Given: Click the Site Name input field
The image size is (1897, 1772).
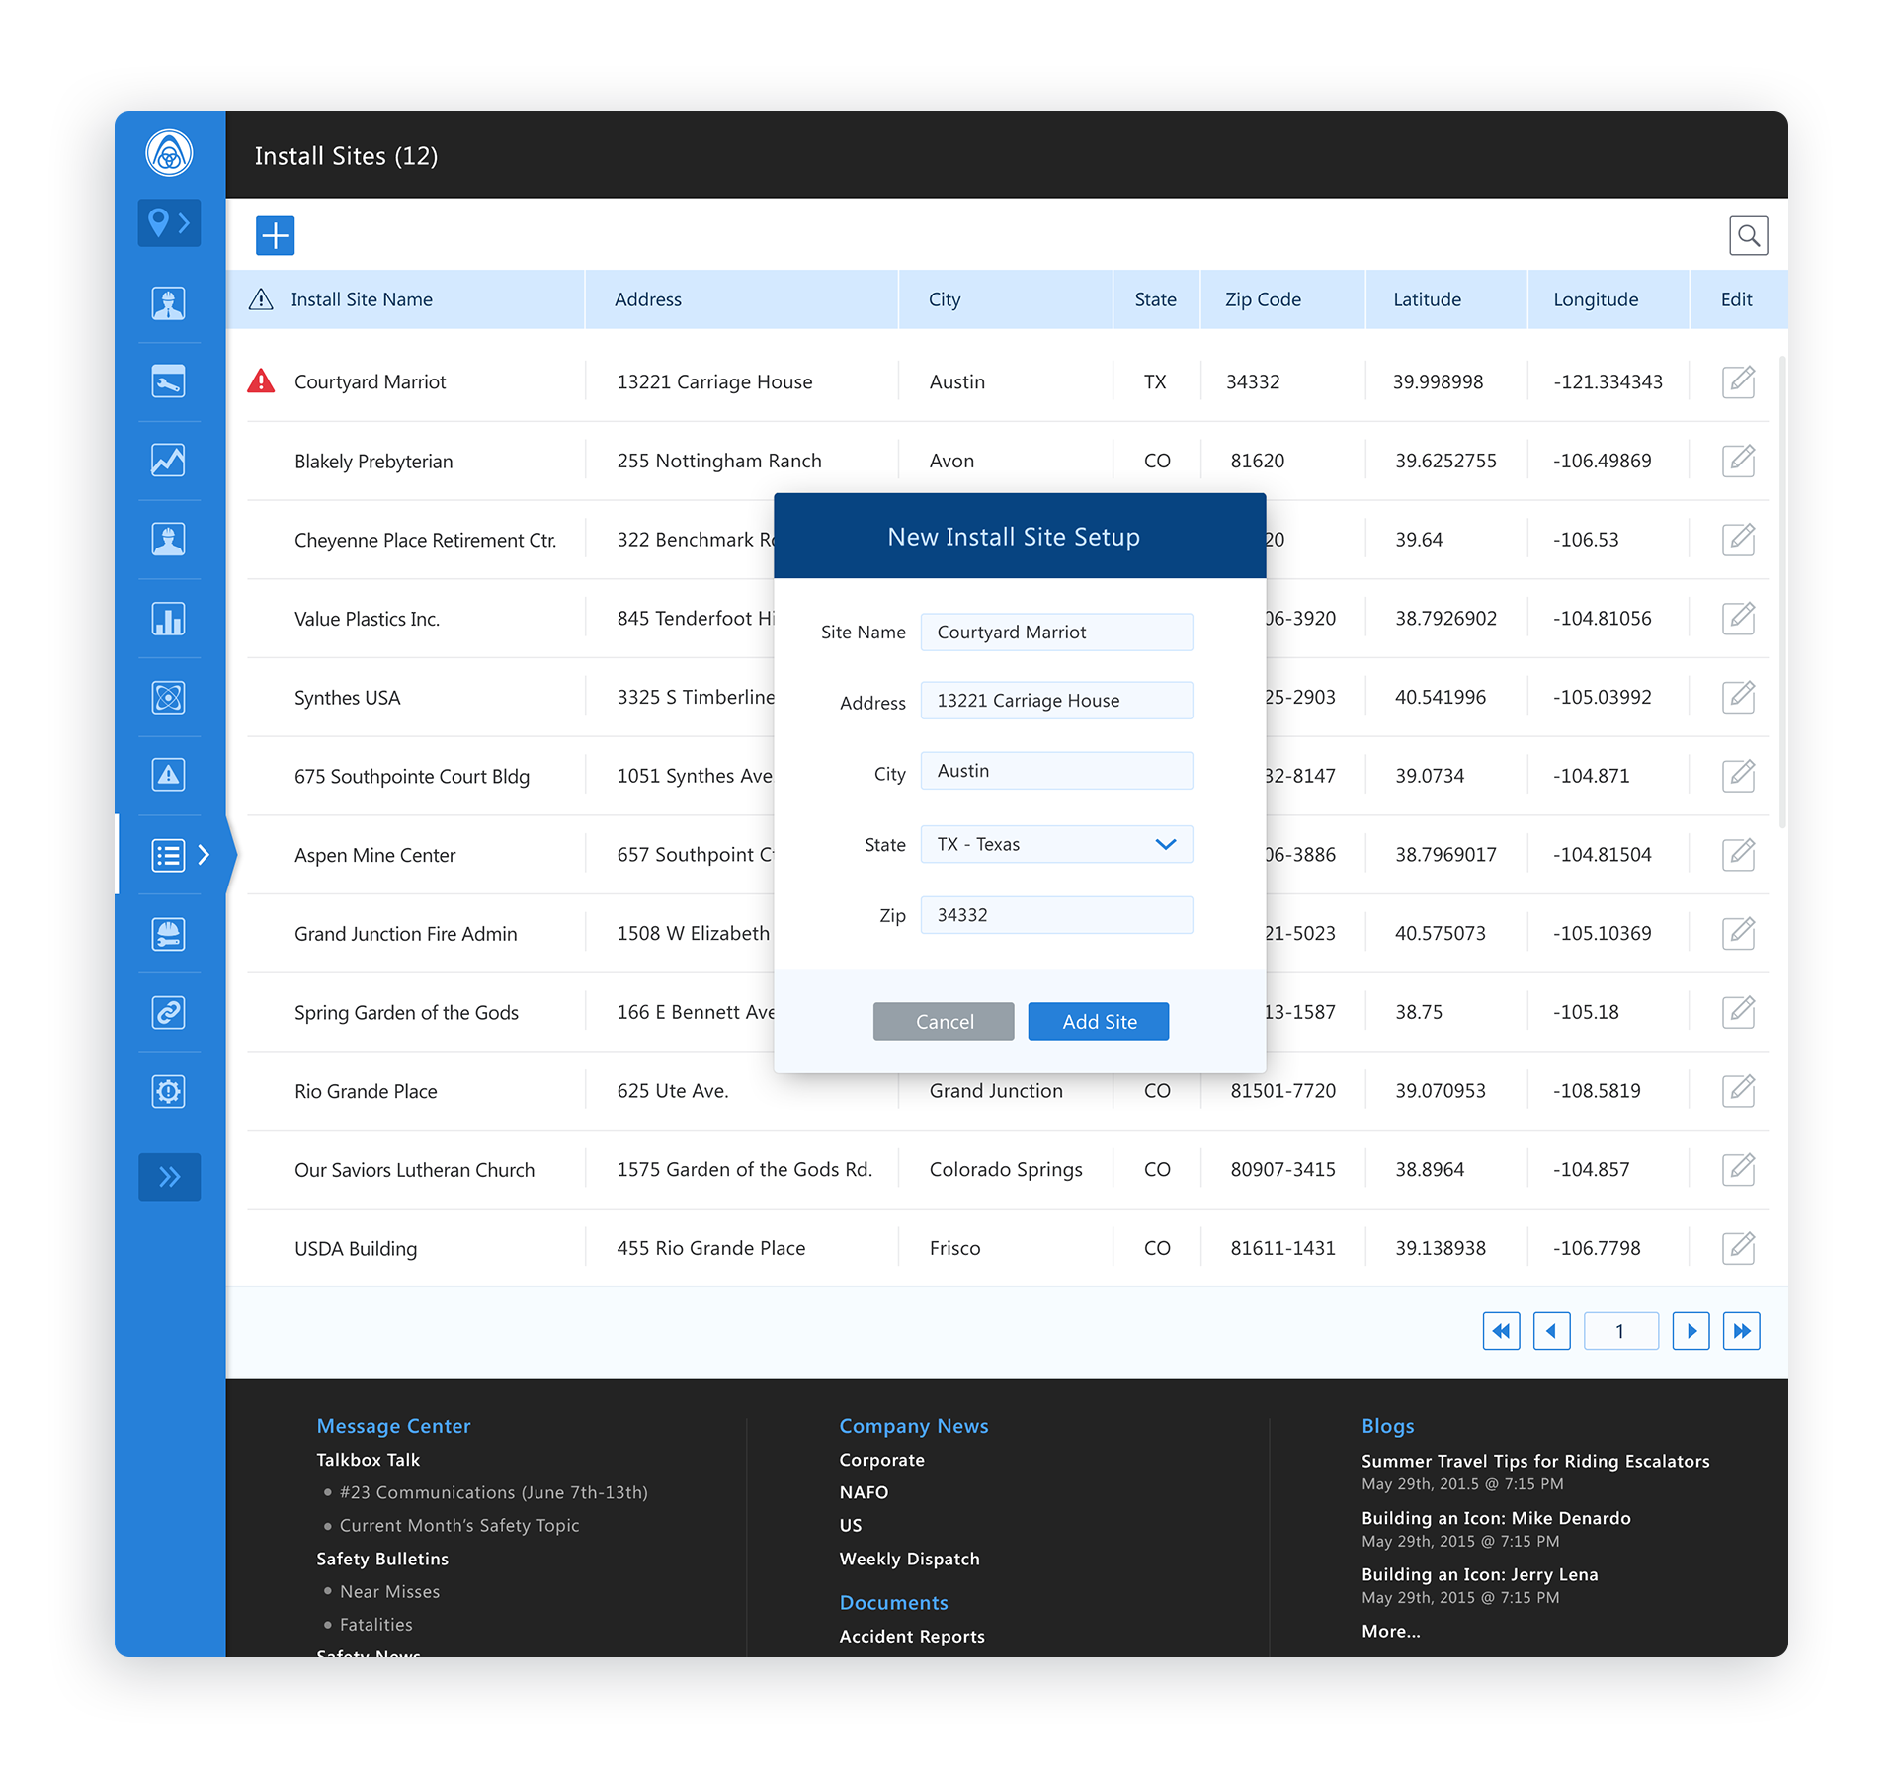Looking at the screenshot, I should tap(1056, 632).
